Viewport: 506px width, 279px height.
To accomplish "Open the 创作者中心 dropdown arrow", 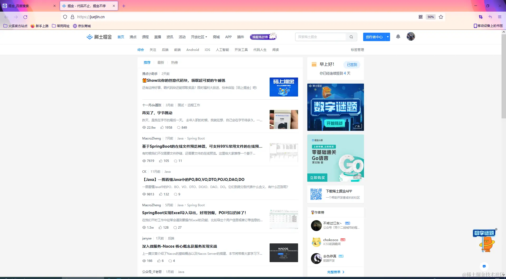I will [387, 37].
